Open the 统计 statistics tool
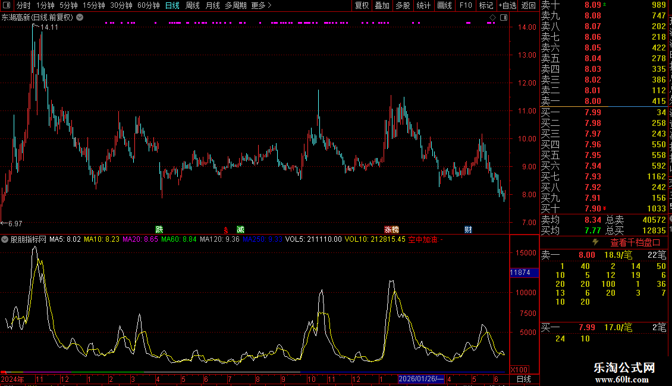This screenshot has width=672, height=386. [423, 5]
